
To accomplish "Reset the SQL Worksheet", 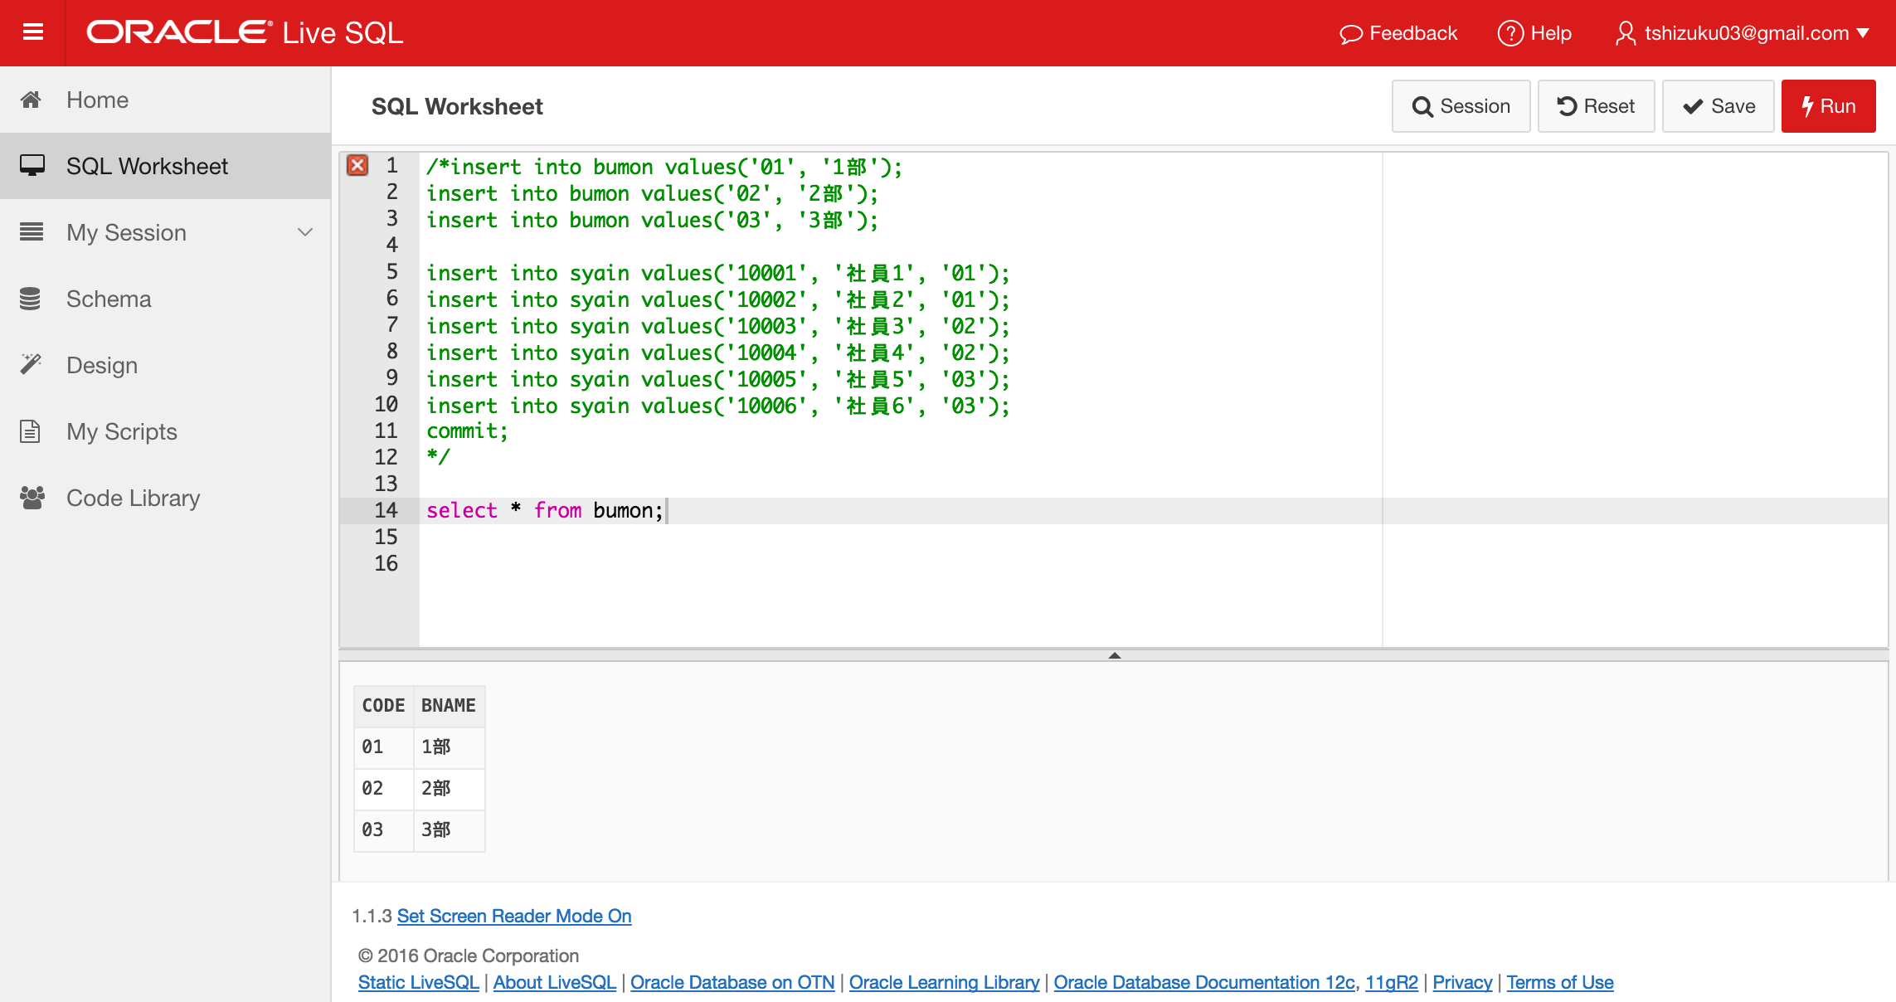I will [x=1595, y=105].
